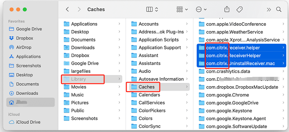Expand Downloads row chevron in first column

coord(120,48)
